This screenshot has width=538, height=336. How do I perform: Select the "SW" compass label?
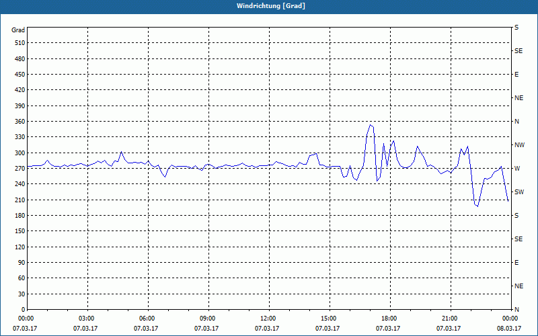519,192
